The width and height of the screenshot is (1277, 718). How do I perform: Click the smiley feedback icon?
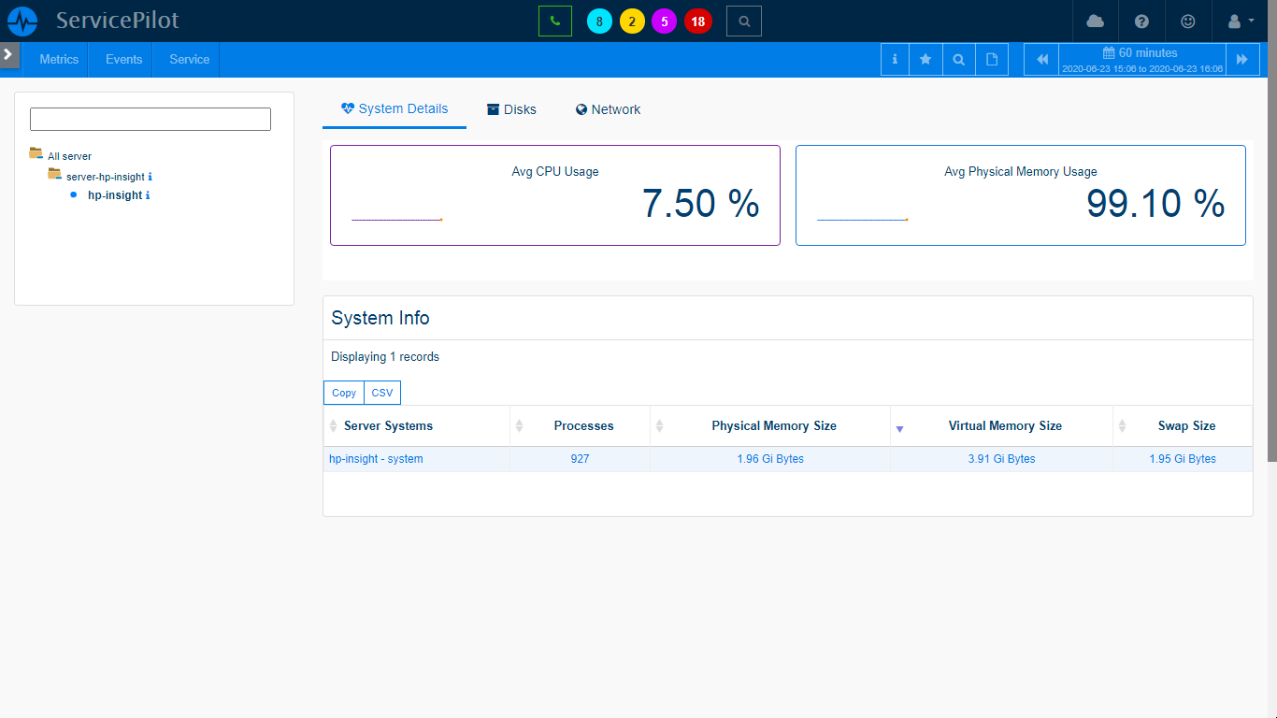click(1188, 21)
